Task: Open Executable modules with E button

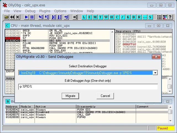Action: (x=89, y=17)
